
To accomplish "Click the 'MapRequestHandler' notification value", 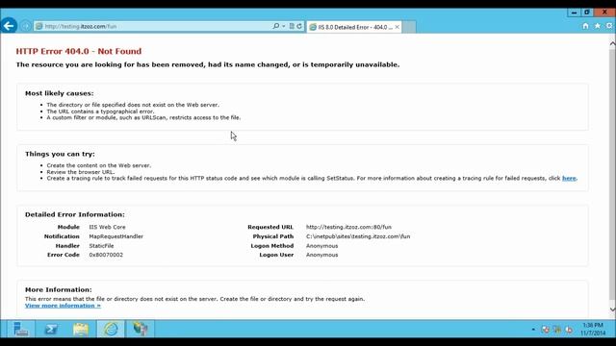I will [115, 236].
